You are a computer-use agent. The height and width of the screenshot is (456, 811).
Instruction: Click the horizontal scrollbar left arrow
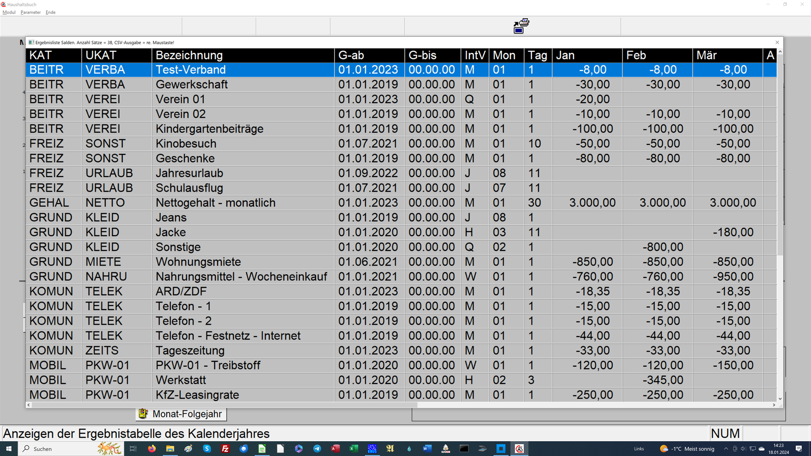point(29,405)
